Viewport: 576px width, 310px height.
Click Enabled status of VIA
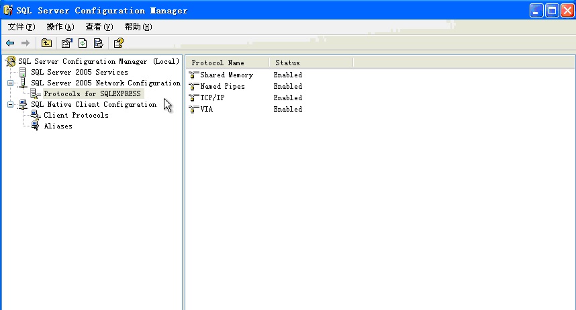pos(288,110)
